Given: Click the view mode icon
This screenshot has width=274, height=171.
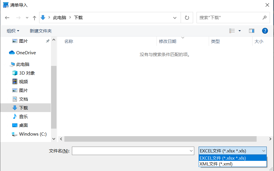Looking at the screenshot, I should (232, 31).
